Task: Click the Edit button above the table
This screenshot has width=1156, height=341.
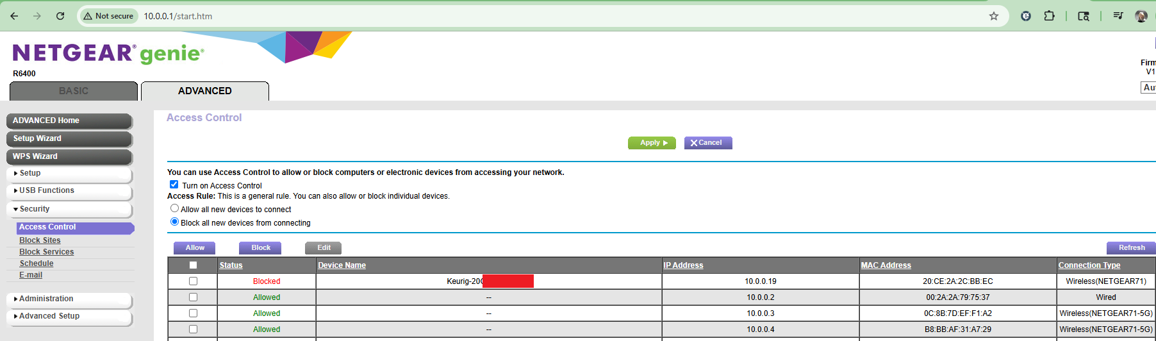Action: tap(324, 248)
